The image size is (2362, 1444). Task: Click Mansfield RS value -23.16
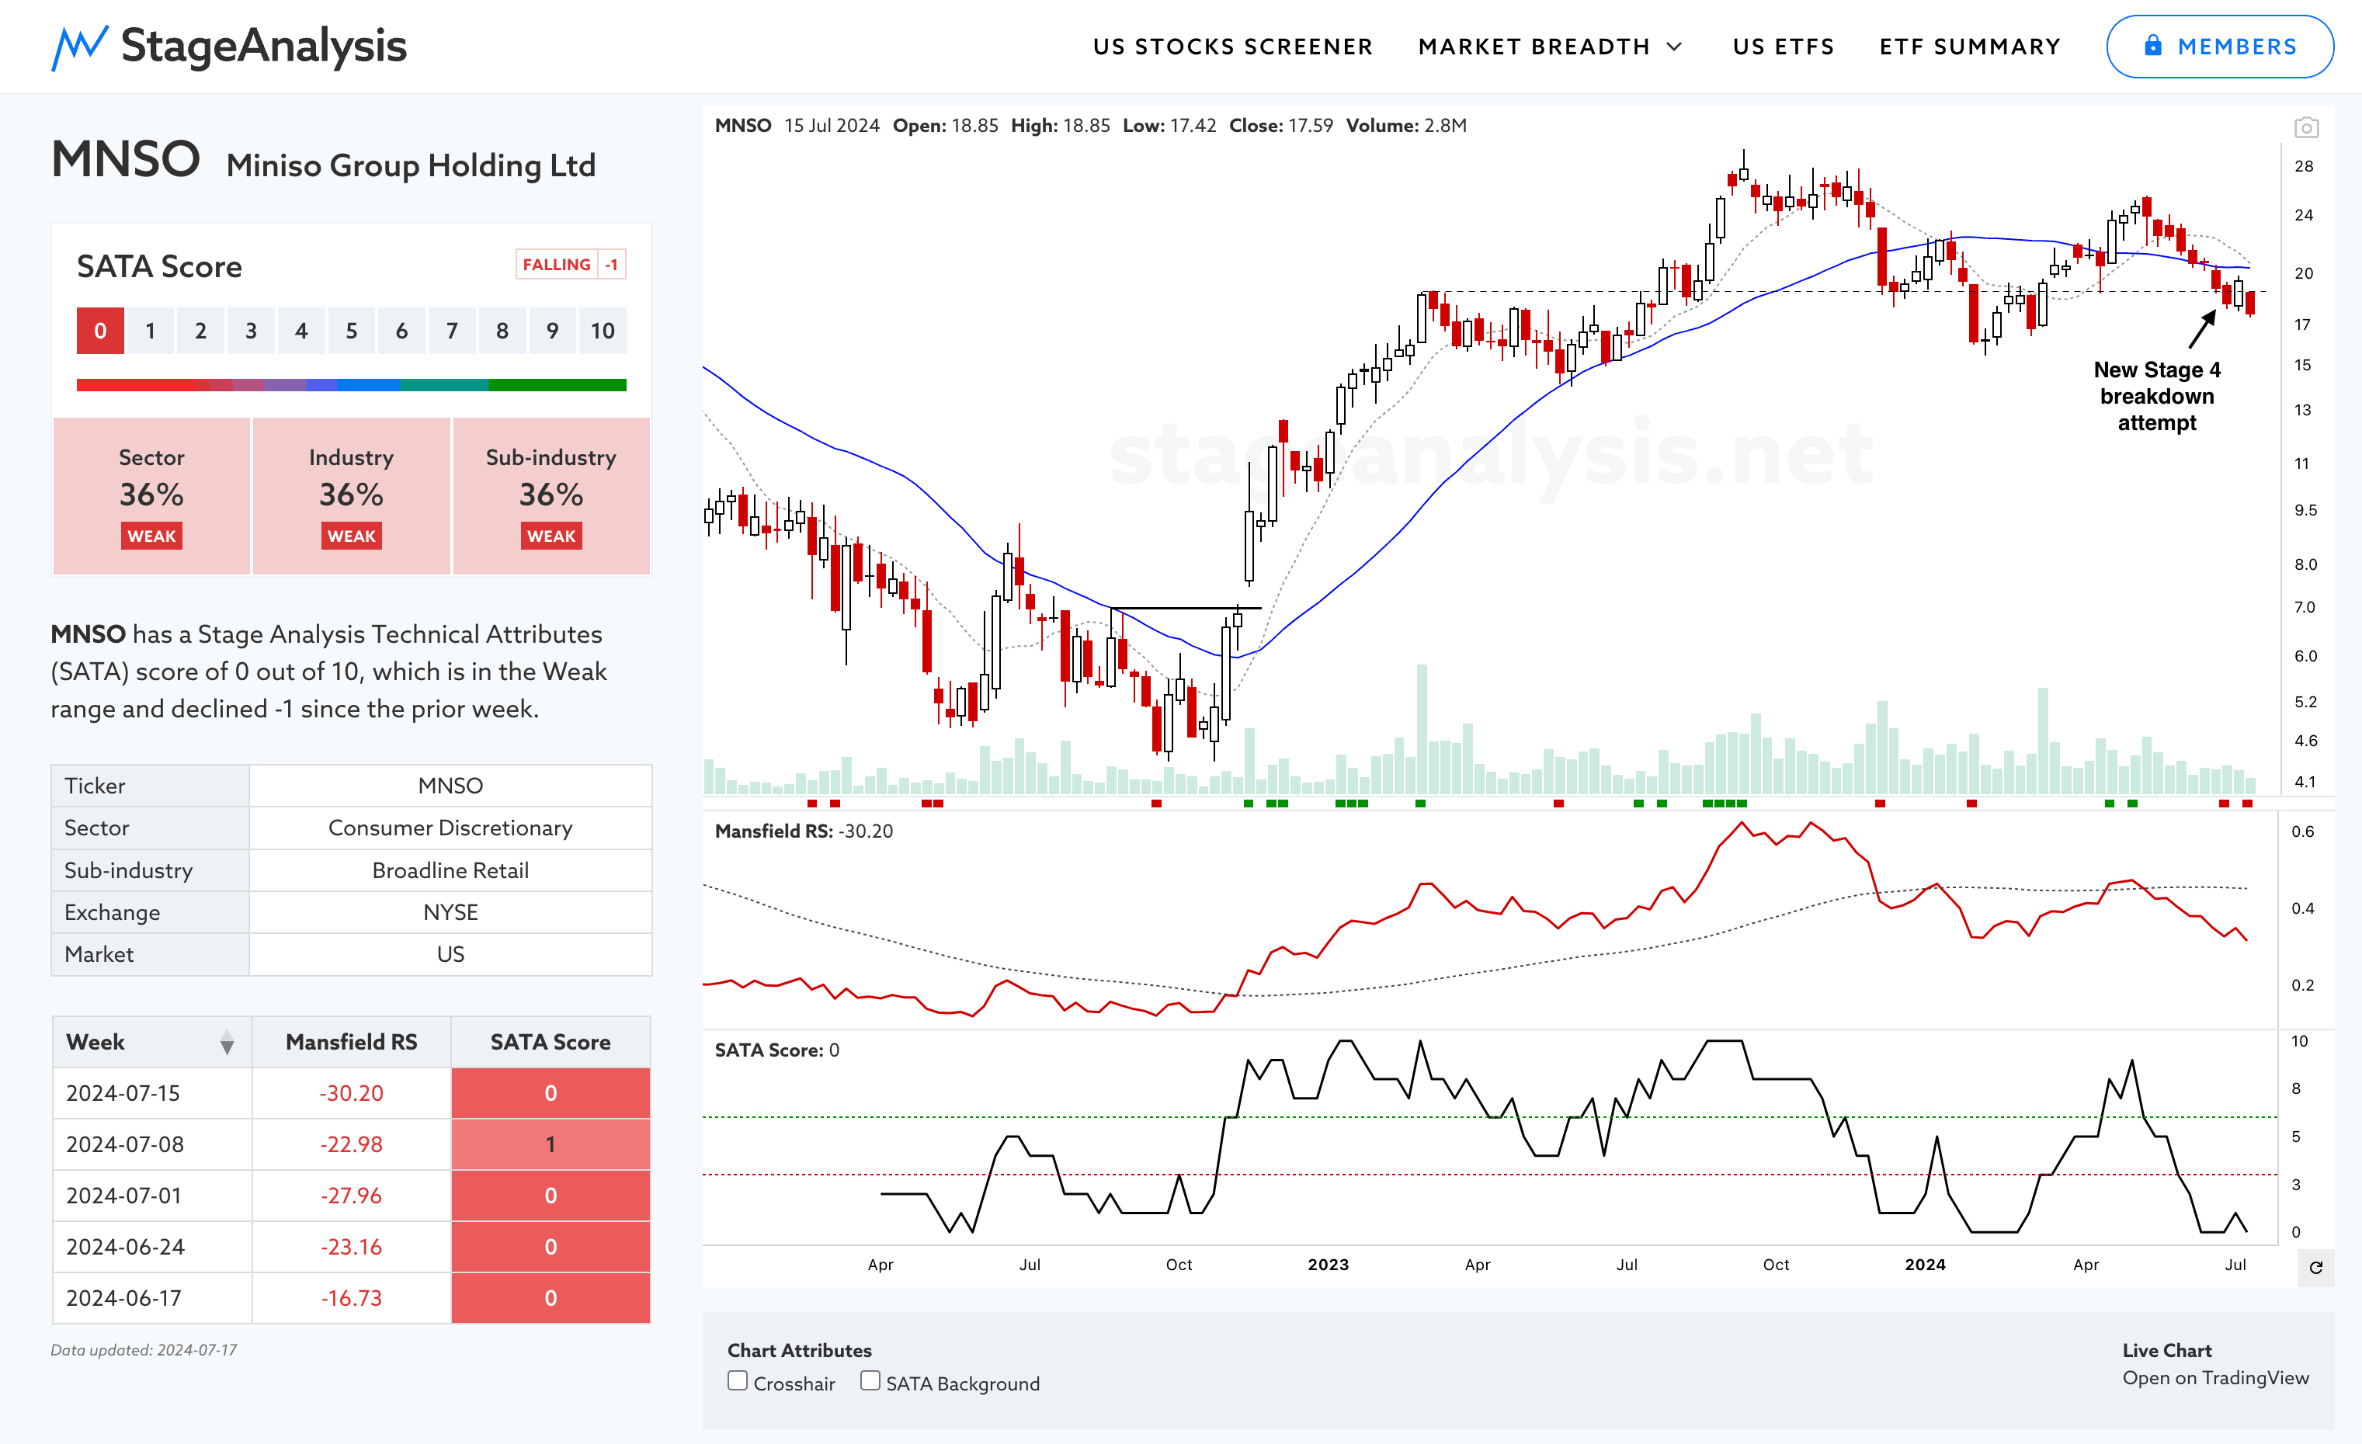click(x=352, y=1247)
